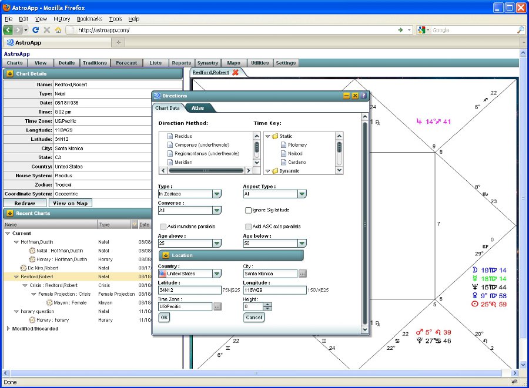Check the Add mundane parallels box
This screenshot has width=529, height=388.
coord(163,227)
